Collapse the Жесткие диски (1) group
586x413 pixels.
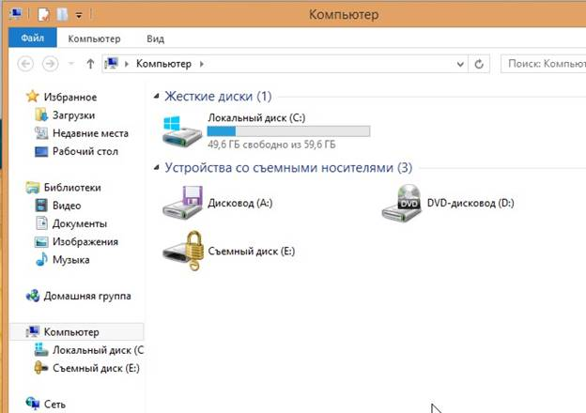coord(156,97)
